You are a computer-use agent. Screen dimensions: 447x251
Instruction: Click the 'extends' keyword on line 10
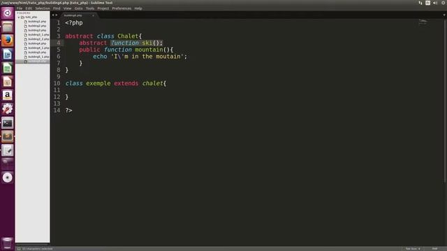(x=126, y=84)
